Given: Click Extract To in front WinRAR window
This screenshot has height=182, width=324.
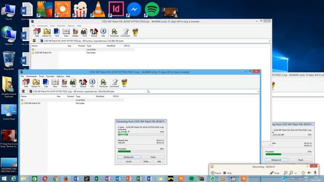Looking at the screenshot, I should pos(36,83).
